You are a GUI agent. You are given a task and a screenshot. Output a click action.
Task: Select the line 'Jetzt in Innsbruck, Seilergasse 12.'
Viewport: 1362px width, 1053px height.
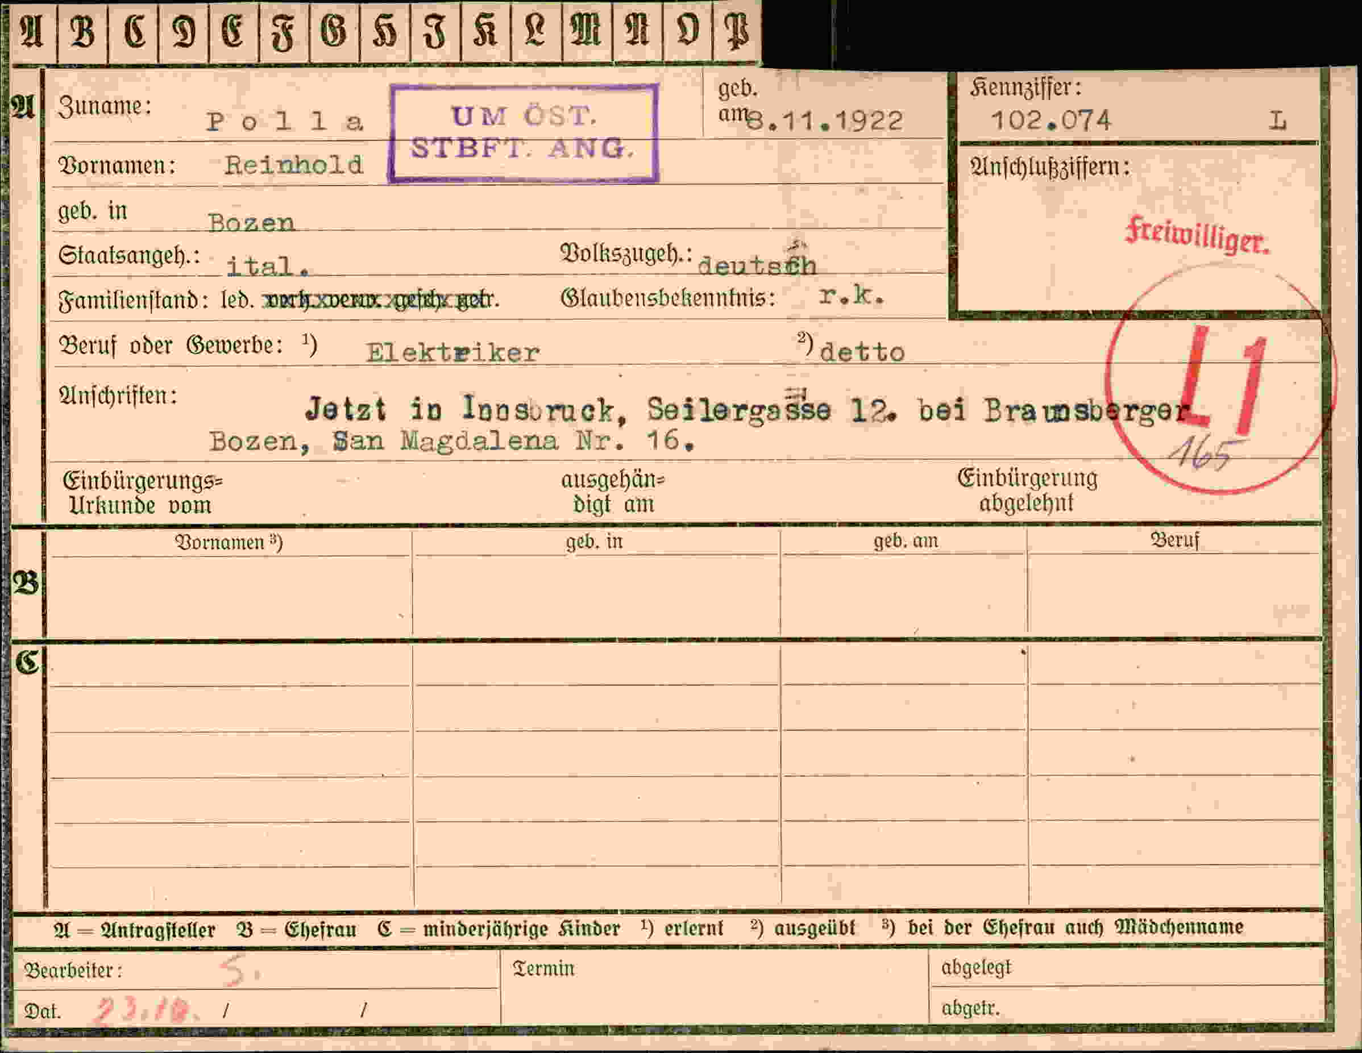[603, 410]
